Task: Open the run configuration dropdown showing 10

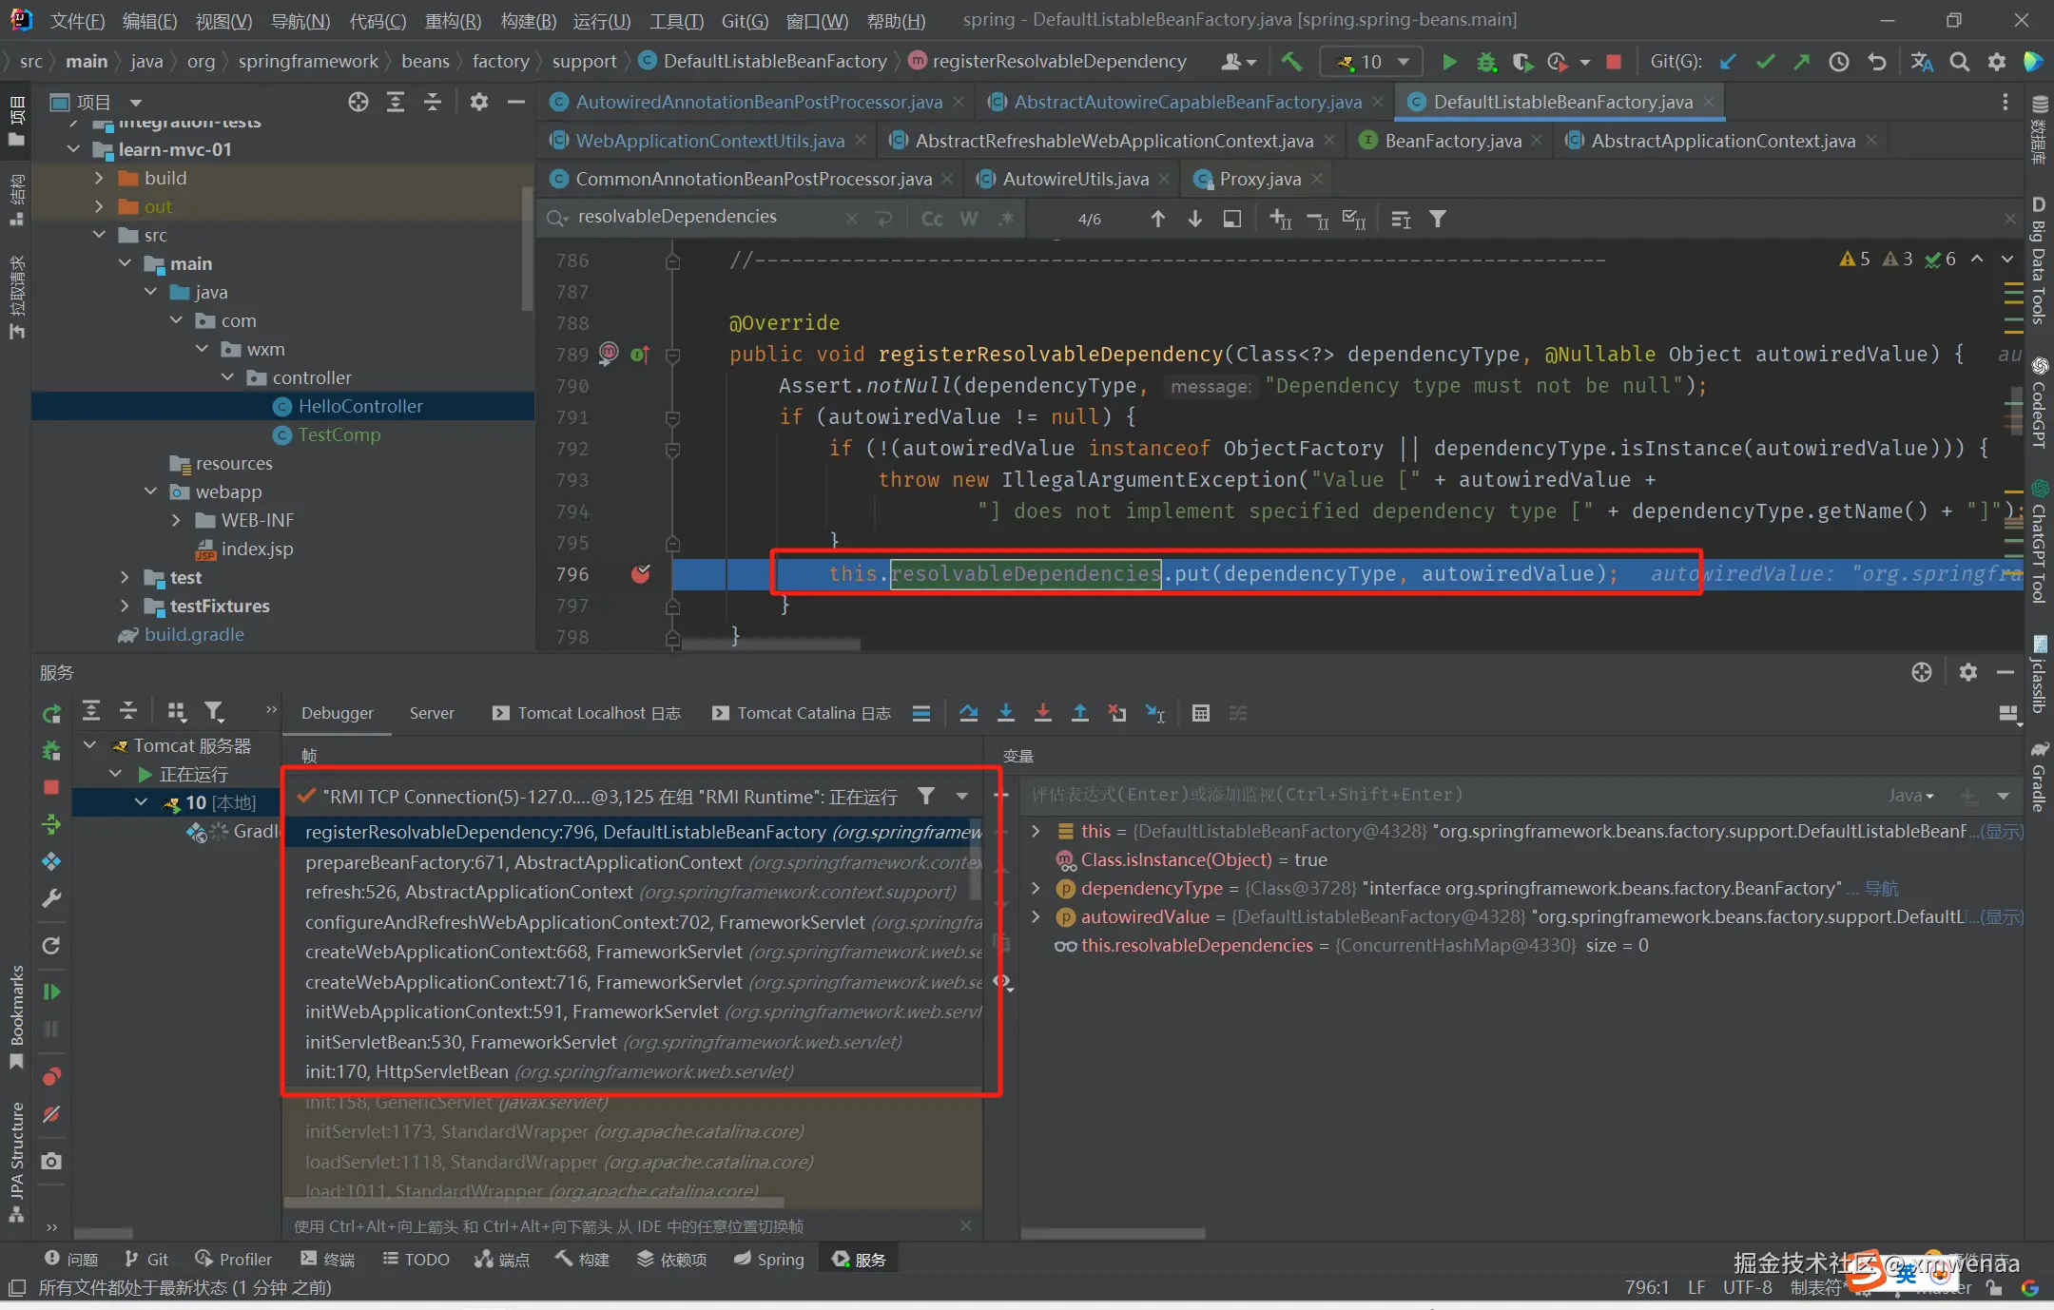Action: coord(1372,62)
